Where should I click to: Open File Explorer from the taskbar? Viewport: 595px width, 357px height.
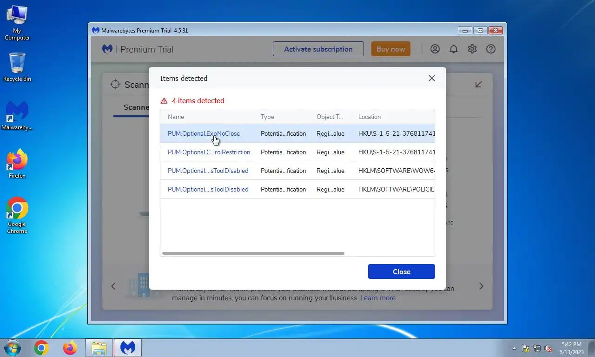click(99, 348)
